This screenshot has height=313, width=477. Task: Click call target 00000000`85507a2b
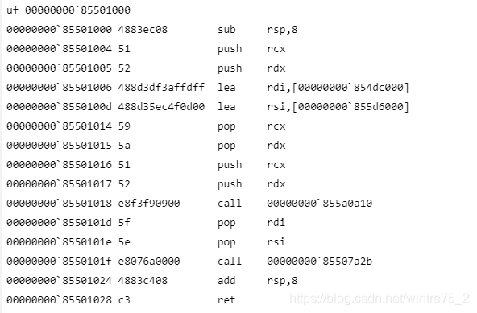tap(320, 262)
